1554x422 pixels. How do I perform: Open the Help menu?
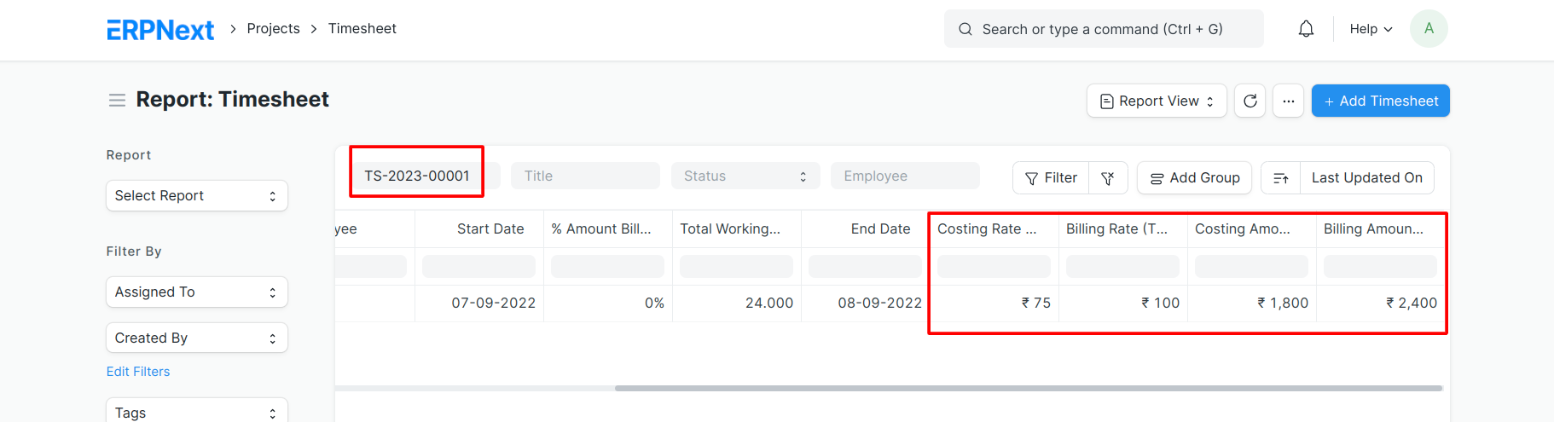[x=1371, y=29]
